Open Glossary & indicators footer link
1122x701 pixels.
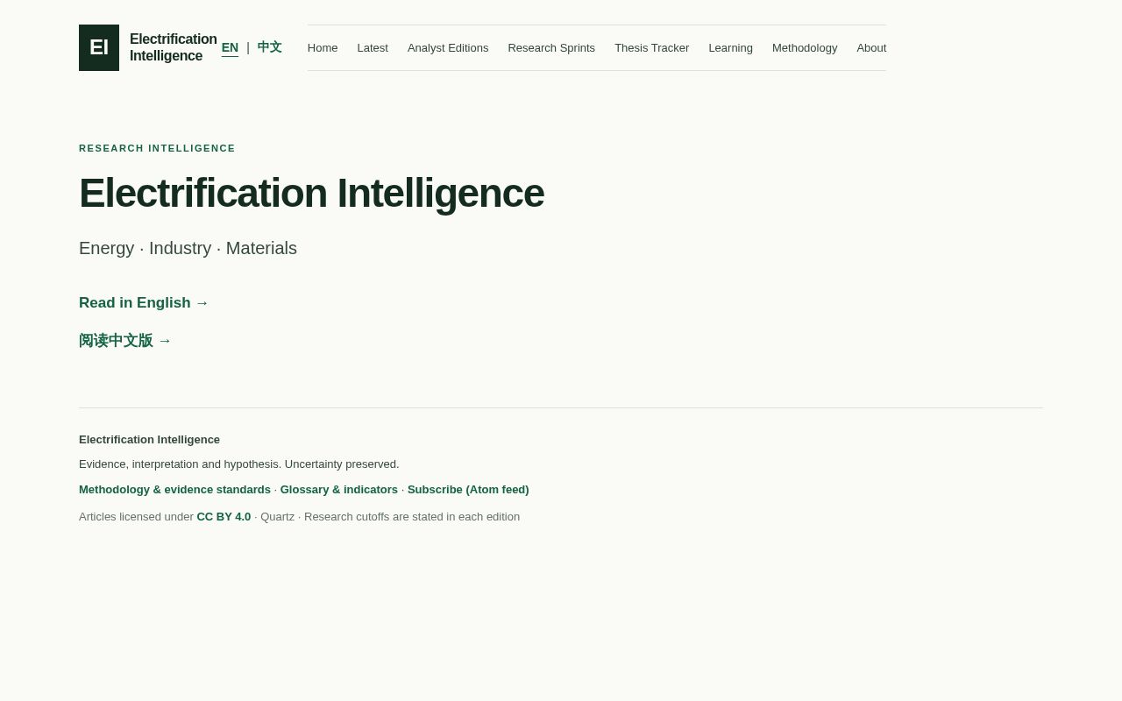[339, 490]
